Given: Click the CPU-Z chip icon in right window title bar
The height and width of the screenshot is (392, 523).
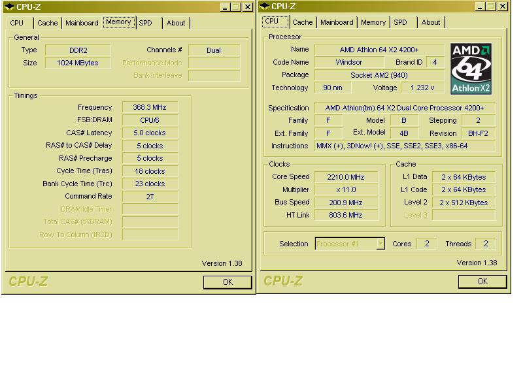Looking at the screenshot, I should coord(265,6).
